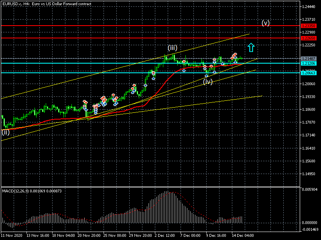Click the 11 Nov 2020 date label
The height and width of the screenshot is (240, 321).
[x=11, y=236]
